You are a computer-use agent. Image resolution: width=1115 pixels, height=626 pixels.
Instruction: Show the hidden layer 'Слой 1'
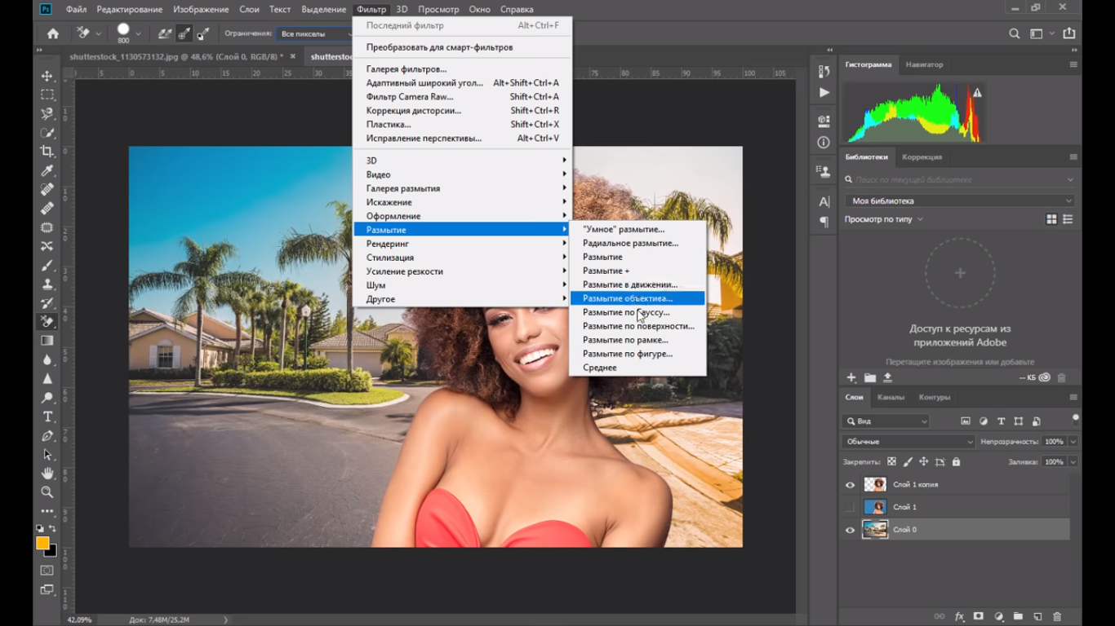coord(850,507)
